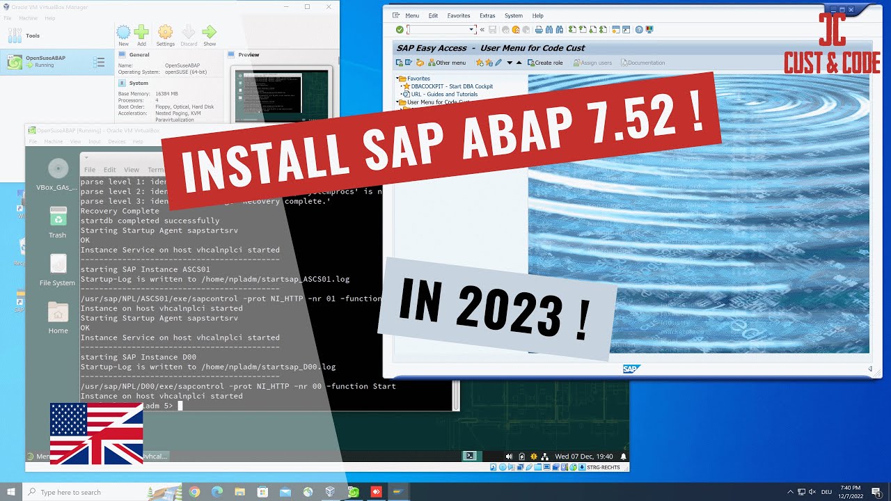Click the Other menu button in SAP
The width and height of the screenshot is (891, 501).
tap(447, 63)
